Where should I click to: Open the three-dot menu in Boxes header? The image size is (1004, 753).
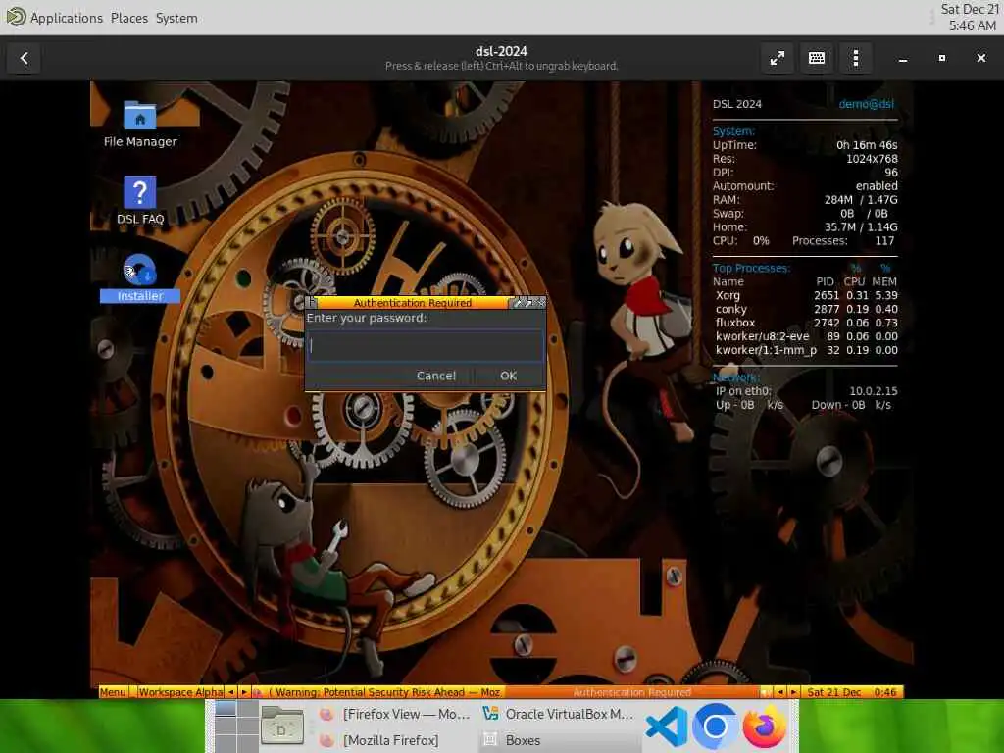(x=855, y=58)
